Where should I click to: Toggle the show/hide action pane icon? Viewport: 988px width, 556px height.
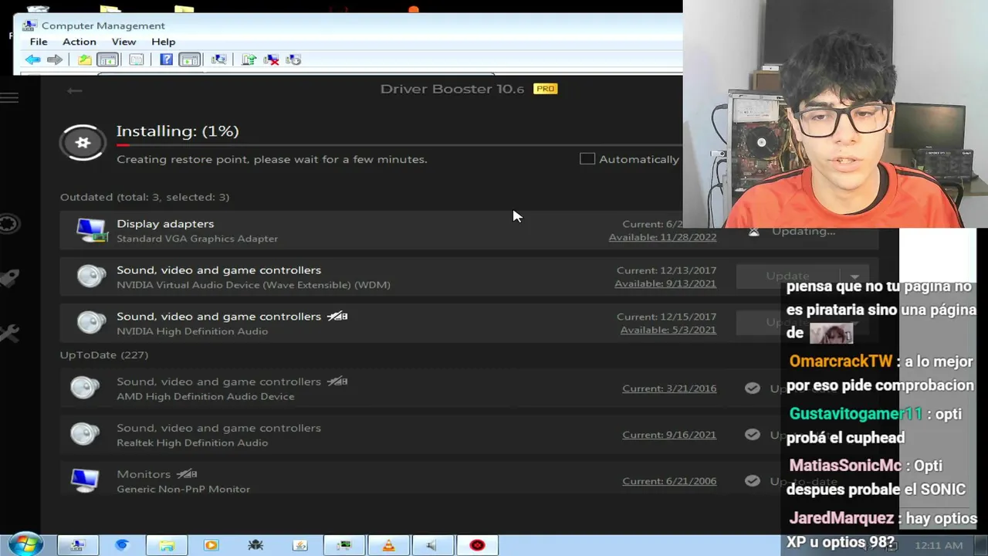189,59
